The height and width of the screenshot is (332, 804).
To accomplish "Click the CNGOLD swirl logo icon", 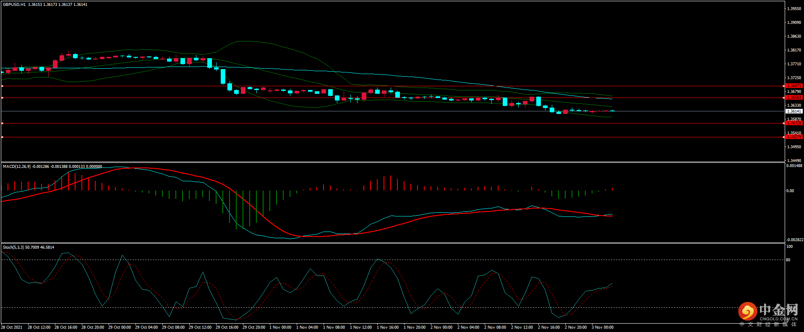I will point(747,311).
